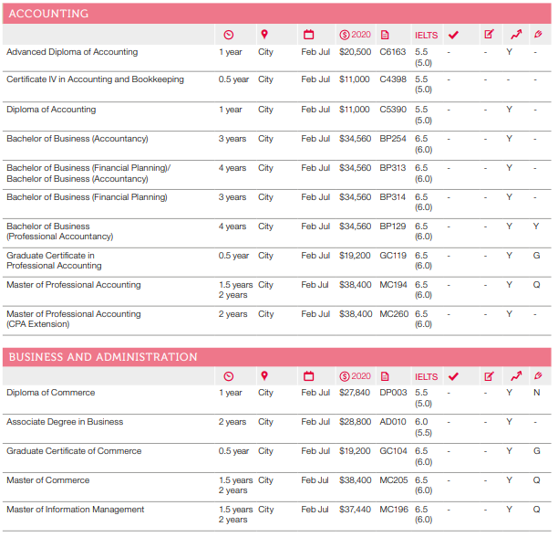This screenshot has height=537, width=558.
Task: Click the clock icon in Business and Administration header
Action: click(x=228, y=375)
